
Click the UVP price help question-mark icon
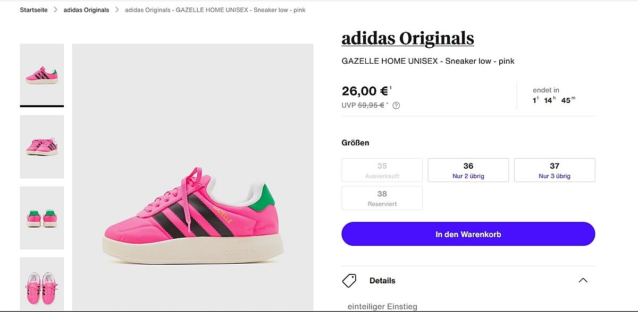[396, 106]
